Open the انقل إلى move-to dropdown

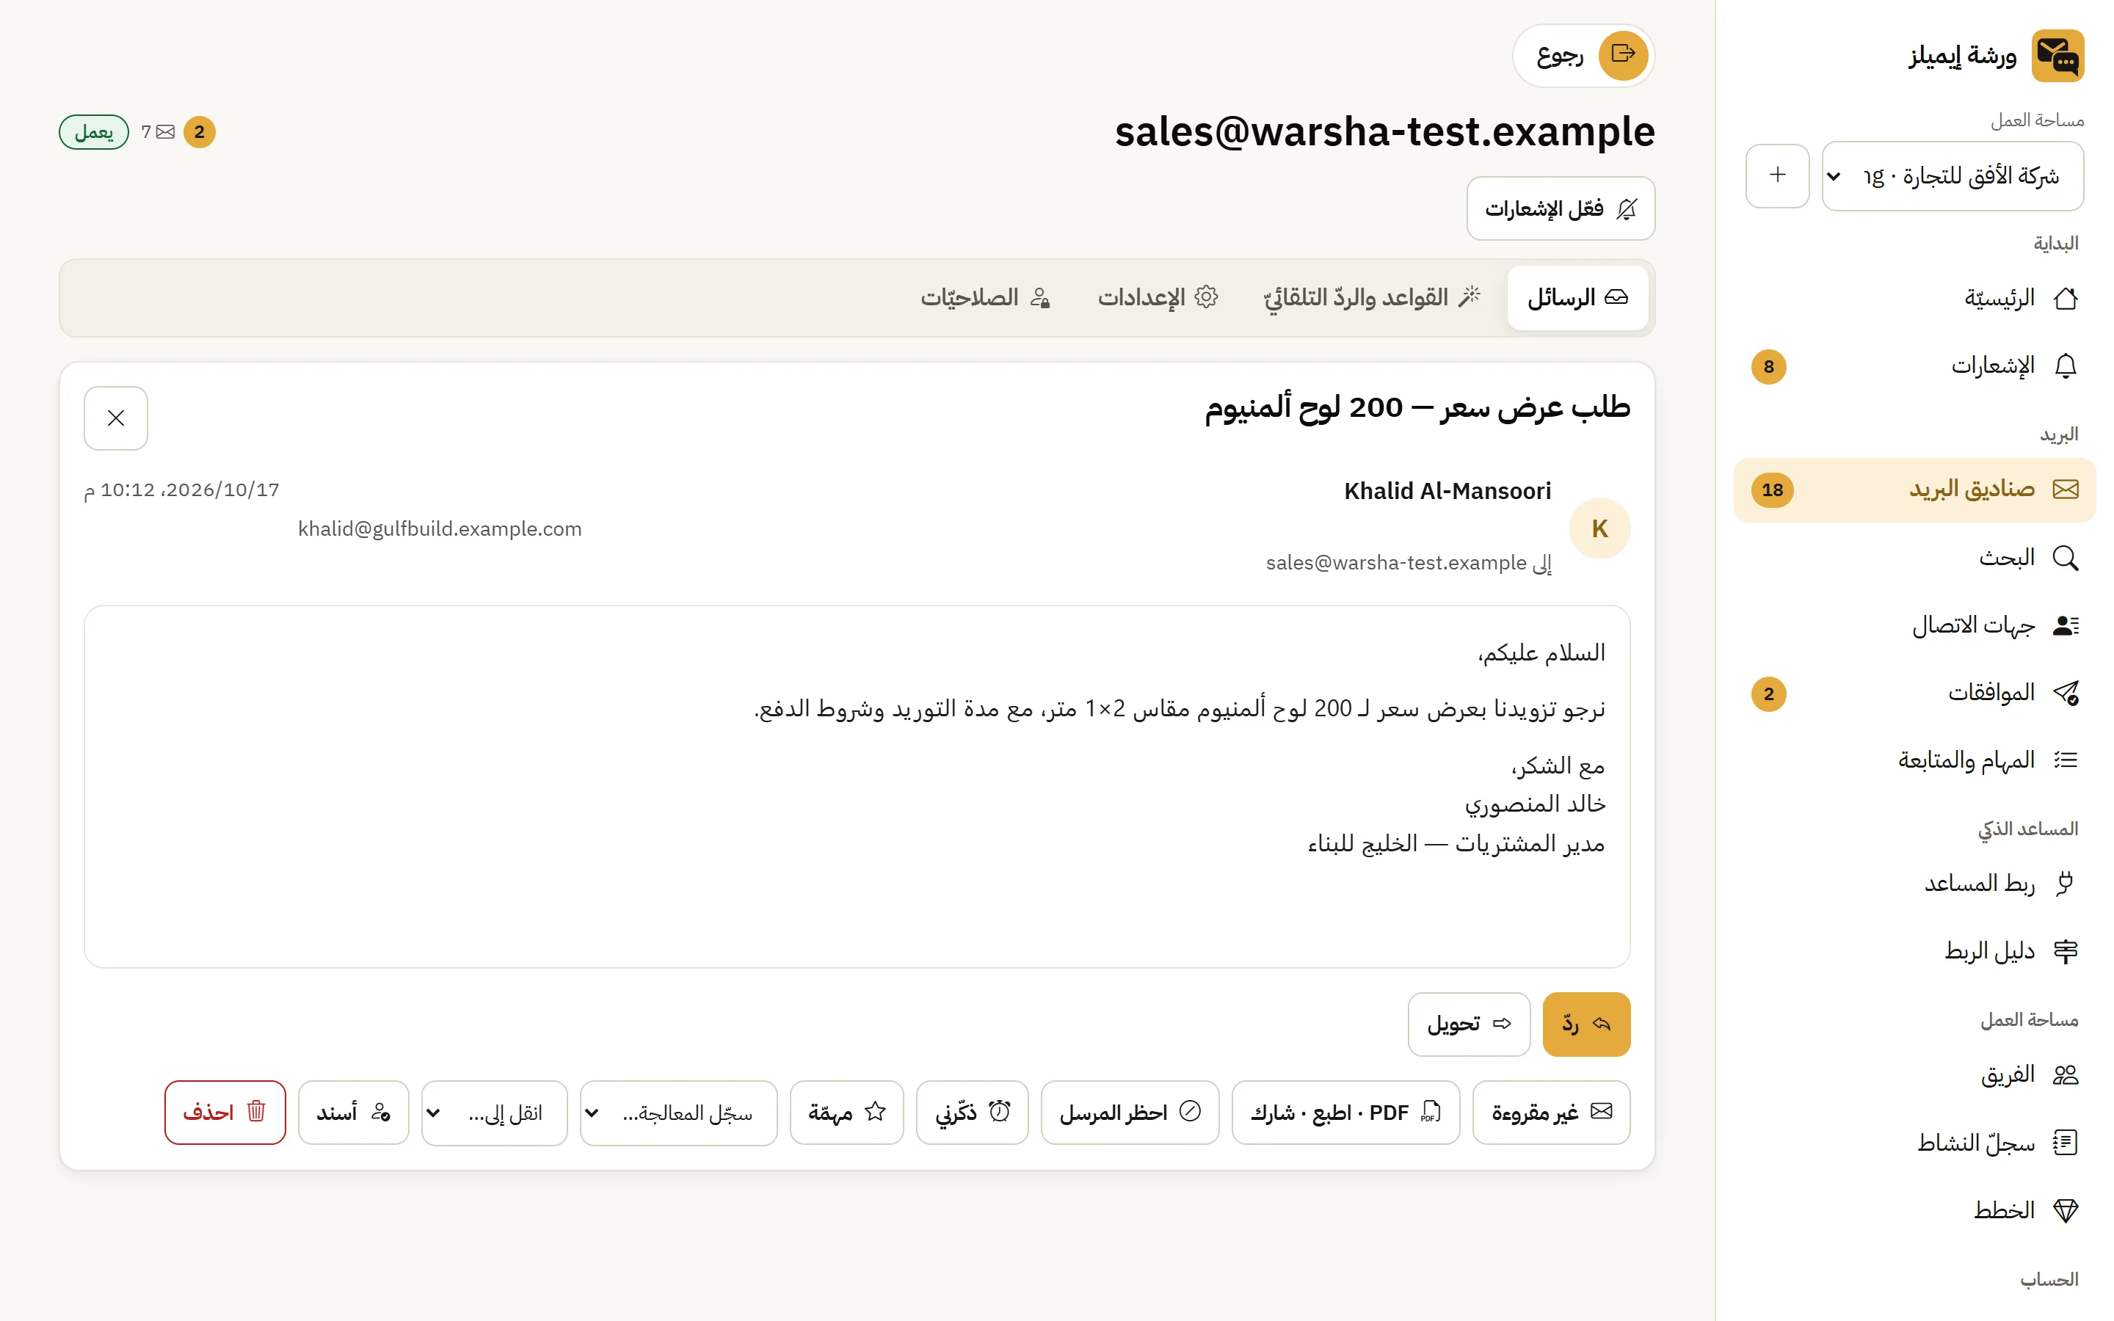click(x=493, y=1113)
